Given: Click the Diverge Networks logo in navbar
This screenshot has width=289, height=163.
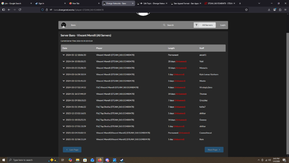Looking at the screenshot, I should [64, 25].
